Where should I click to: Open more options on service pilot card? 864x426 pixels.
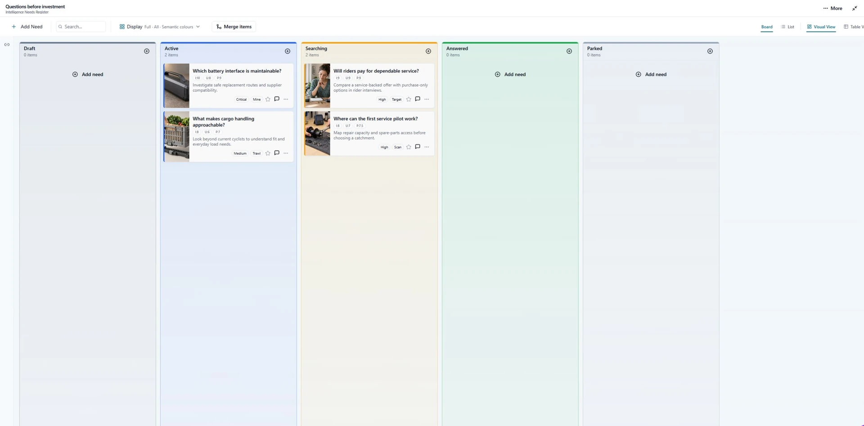point(427,147)
